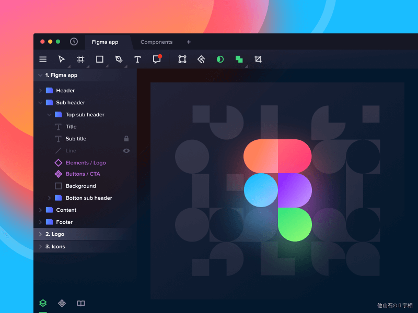Screen dimensions: 418x313
Task: Collapse the Top sub header group
Action: point(49,115)
